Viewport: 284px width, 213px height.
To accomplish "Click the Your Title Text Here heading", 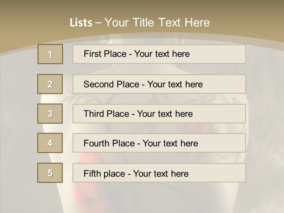I will tap(157, 22).
